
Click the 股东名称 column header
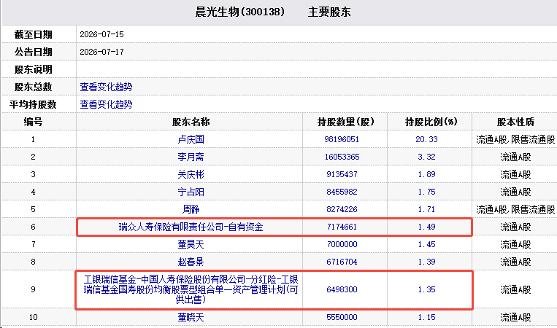coord(191,122)
